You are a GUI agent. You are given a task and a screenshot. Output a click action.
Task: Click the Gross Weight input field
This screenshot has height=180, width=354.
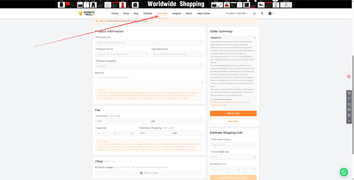coord(233,157)
